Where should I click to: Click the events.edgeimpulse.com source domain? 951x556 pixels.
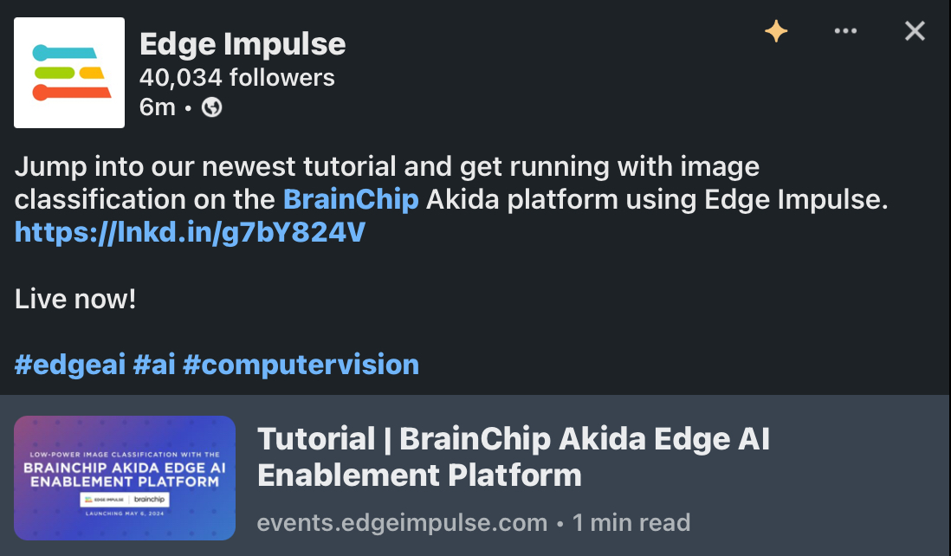402,522
